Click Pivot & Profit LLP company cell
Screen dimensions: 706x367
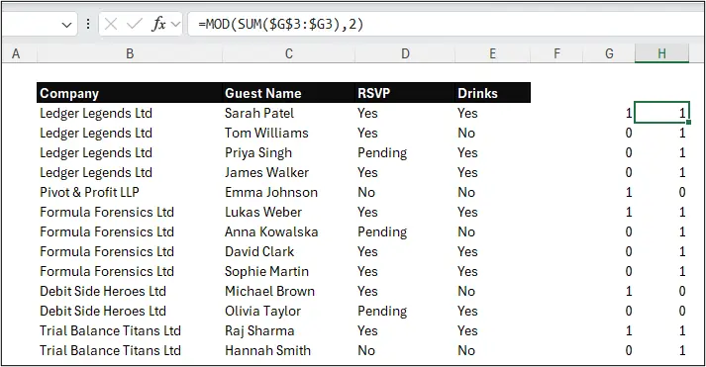click(x=130, y=192)
